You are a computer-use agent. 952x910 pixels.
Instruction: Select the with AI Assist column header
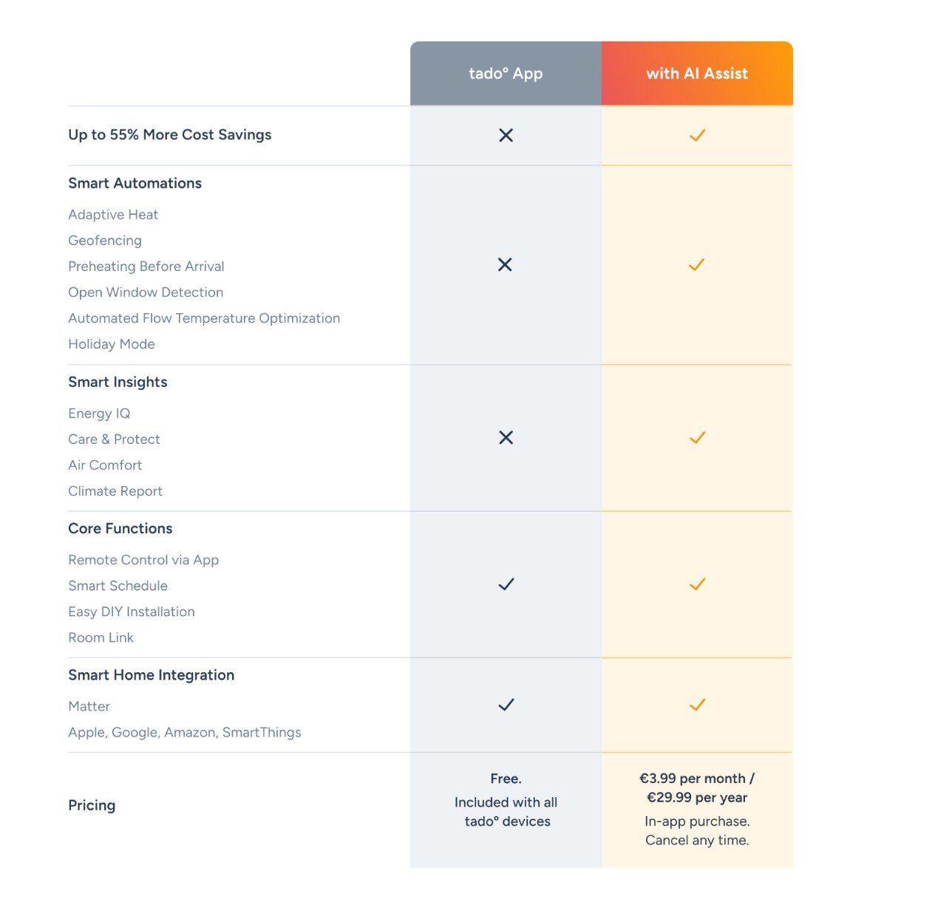pyautogui.click(x=697, y=74)
